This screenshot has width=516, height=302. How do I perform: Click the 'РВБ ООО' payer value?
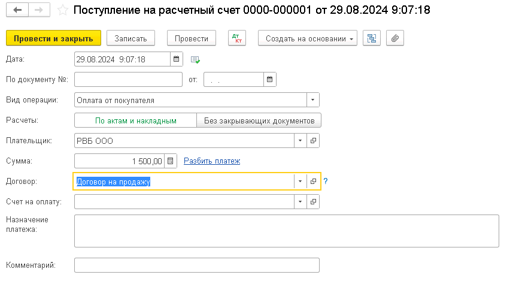click(x=184, y=141)
